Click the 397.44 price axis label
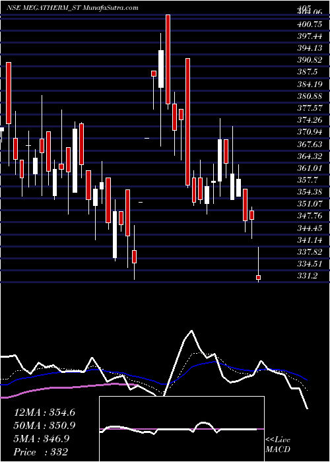This screenshot has width=330, height=462. pos(310,36)
